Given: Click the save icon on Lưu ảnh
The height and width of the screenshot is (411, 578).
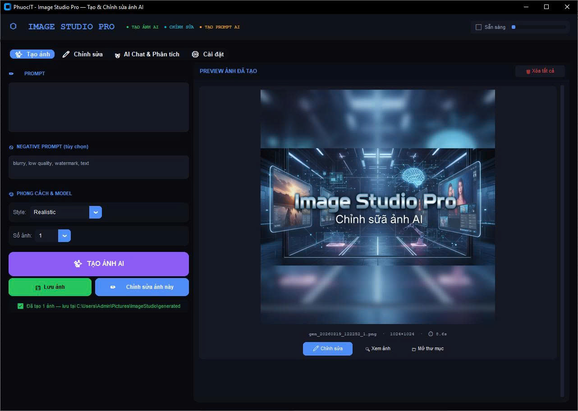Looking at the screenshot, I should pyautogui.click(x=38, y=288).
